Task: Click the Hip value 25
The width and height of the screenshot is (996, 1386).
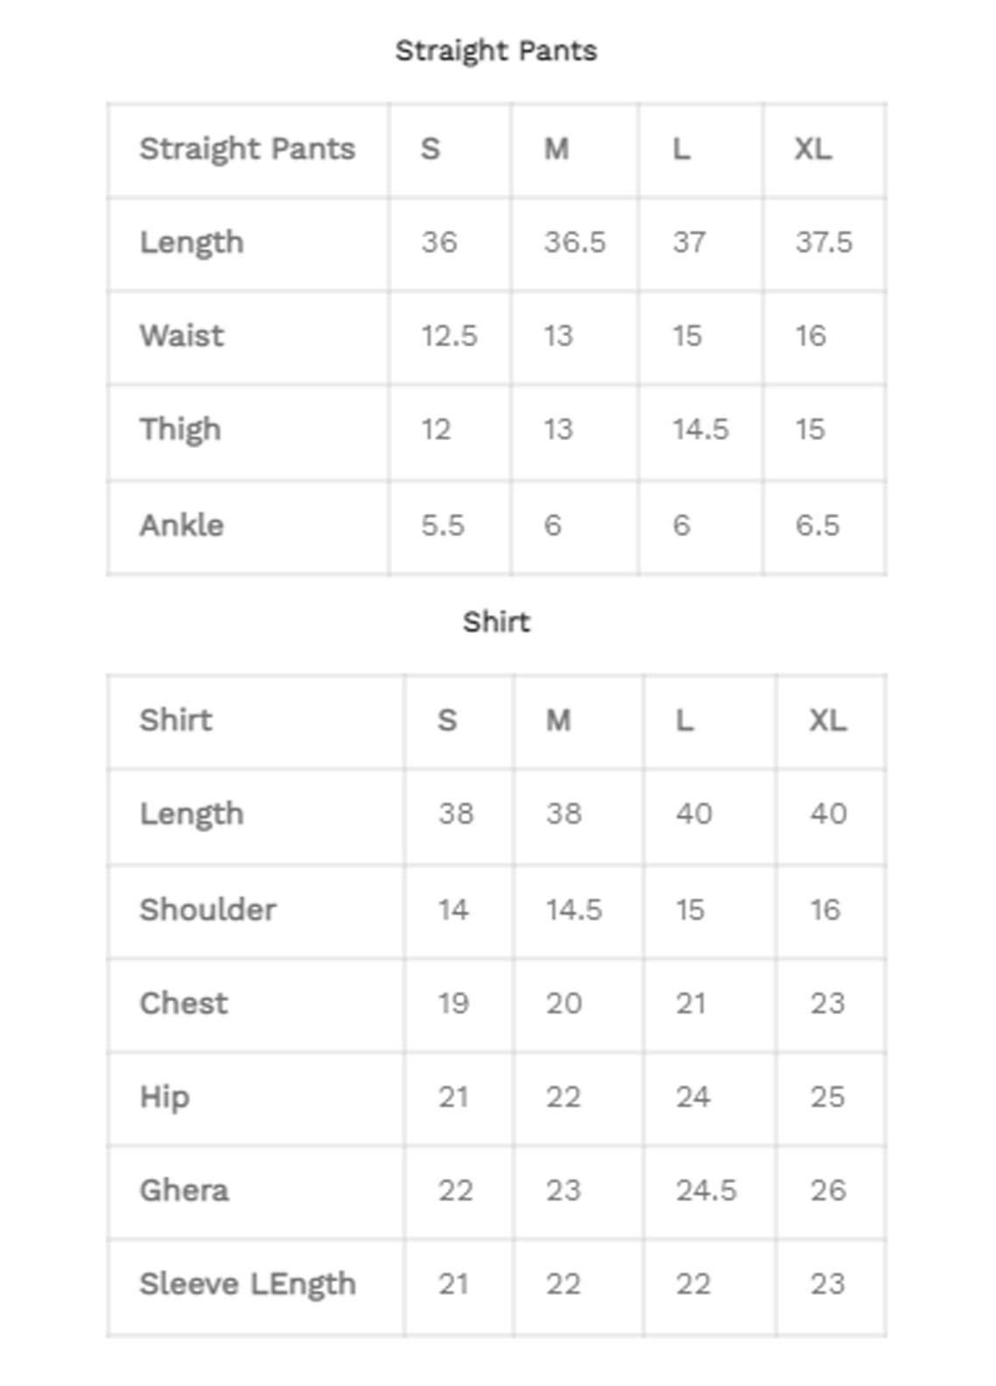Action: (x=827, y=1097)
